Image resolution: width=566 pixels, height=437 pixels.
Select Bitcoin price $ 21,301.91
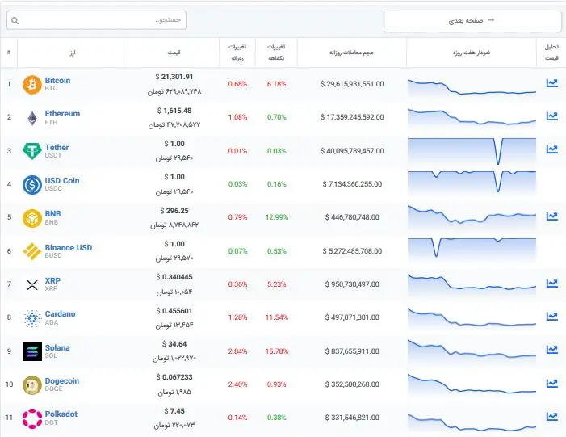click(x=174, y=77)
